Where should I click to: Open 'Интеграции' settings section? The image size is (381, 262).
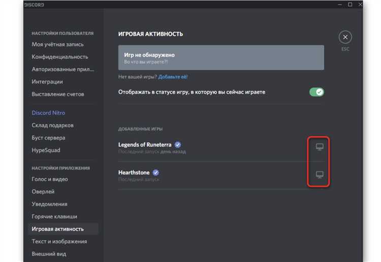coord(47,82)
